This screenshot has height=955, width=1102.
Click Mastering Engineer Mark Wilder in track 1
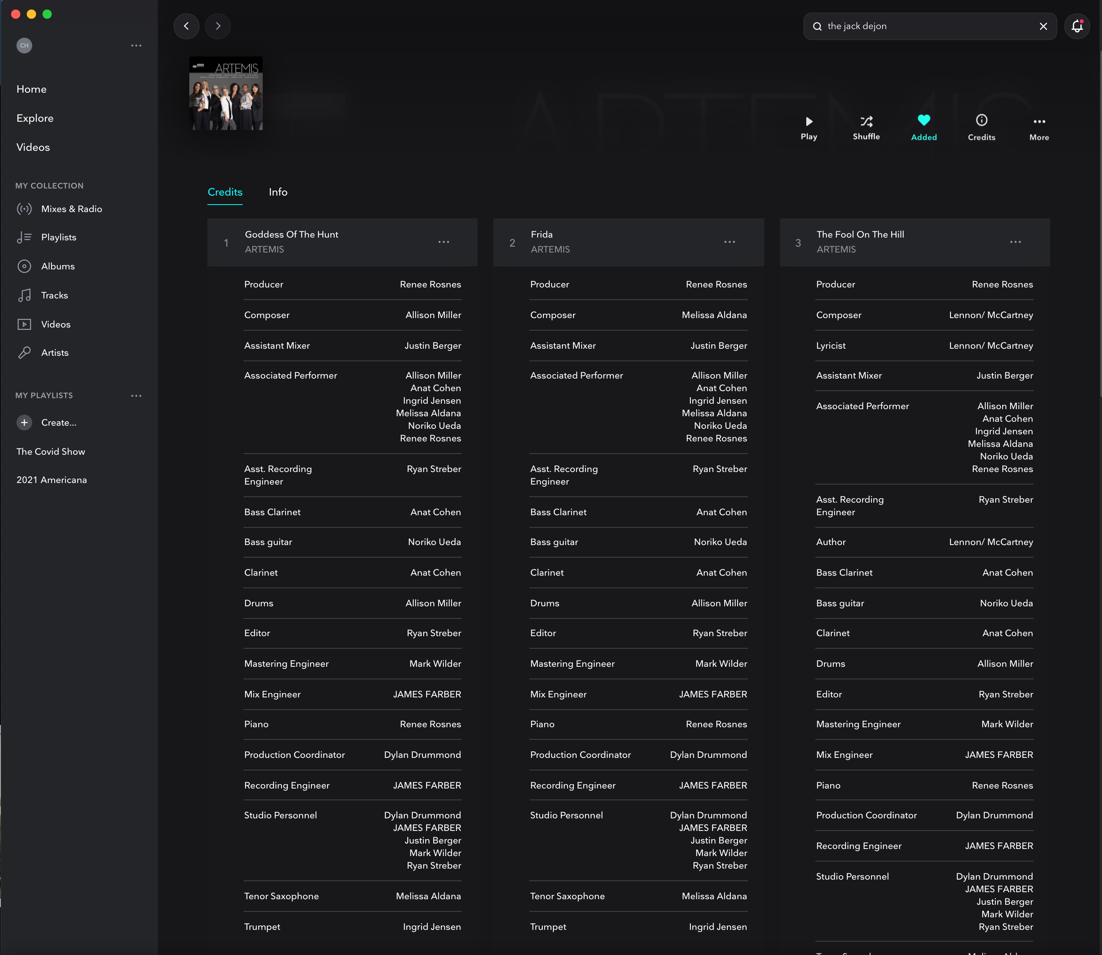coord(435,664)
